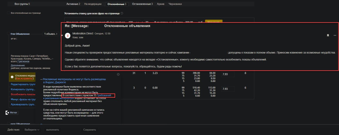Click the red 'Возобновить показы' link

[23, 94]
